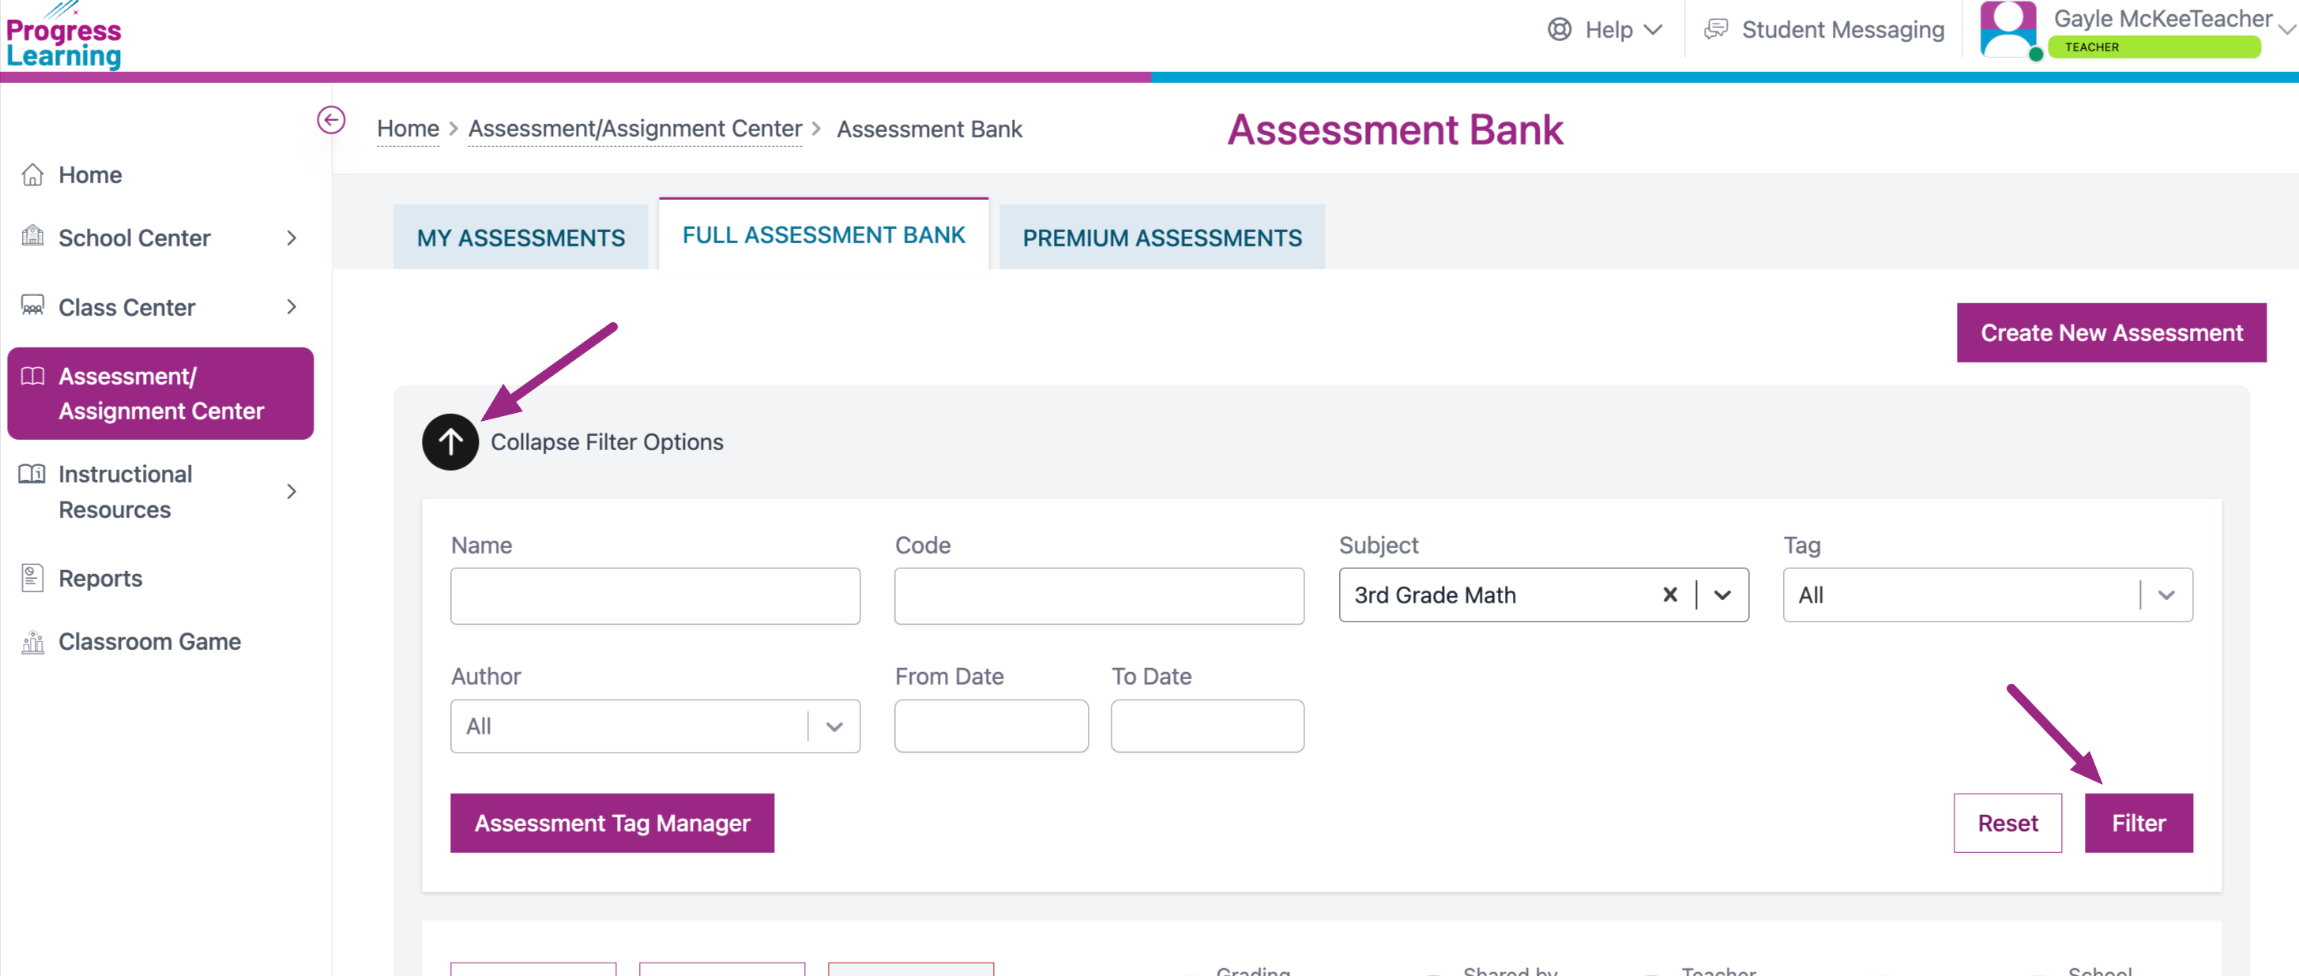Apply filters with the Filter button
Screen dimensions: 2299x976
[x=2138, y=823]
